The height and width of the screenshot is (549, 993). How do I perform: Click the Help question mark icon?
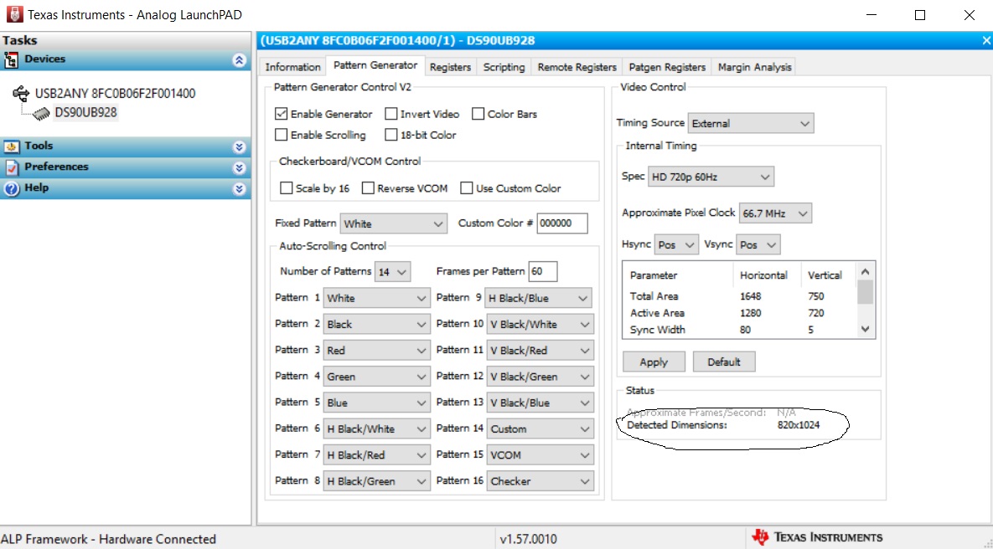(x=12, y=188)
